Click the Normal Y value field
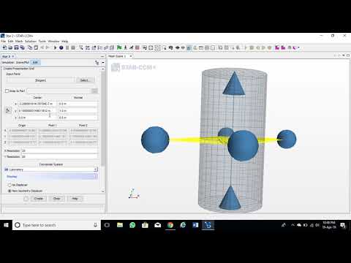Image resolution: width=351 pixels, height=263 pixels. pos(78,110)
